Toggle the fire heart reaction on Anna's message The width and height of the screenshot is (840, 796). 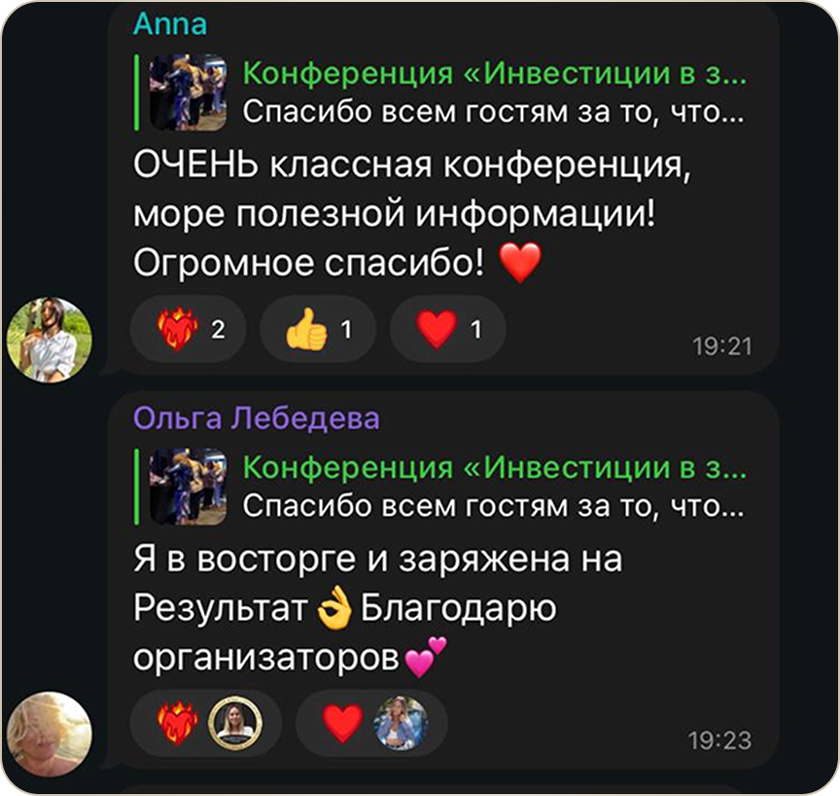[188, 329]
